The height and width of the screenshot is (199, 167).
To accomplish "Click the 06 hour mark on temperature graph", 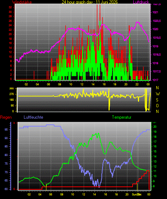I will [51, 194].
